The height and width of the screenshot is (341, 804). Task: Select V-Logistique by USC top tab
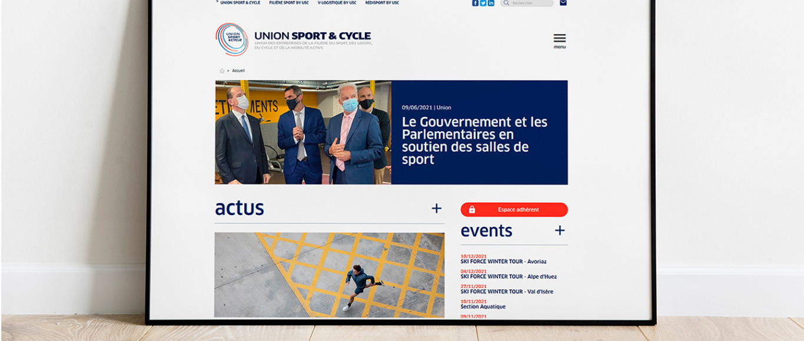click(337, 3)
